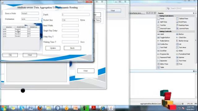Select the List palette item
The height and width of the screenshot is (111, 198).
(179, 44)
